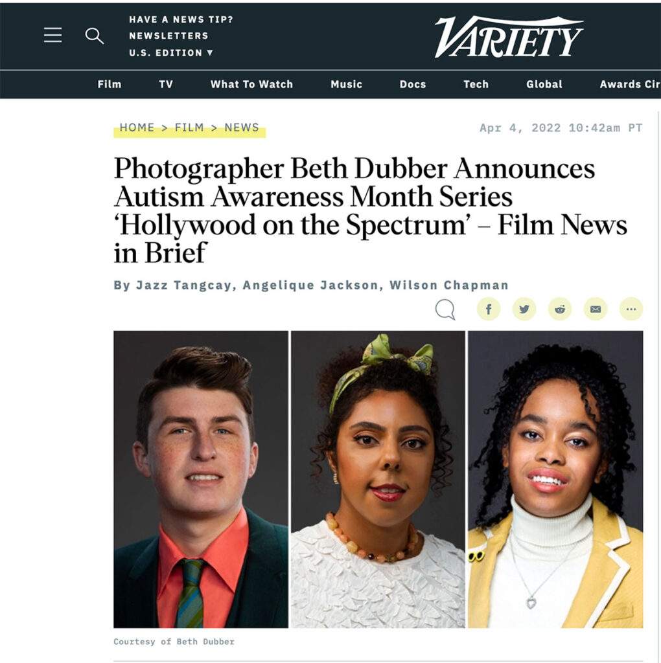Click the search magnifier icon

coord(94,36)
